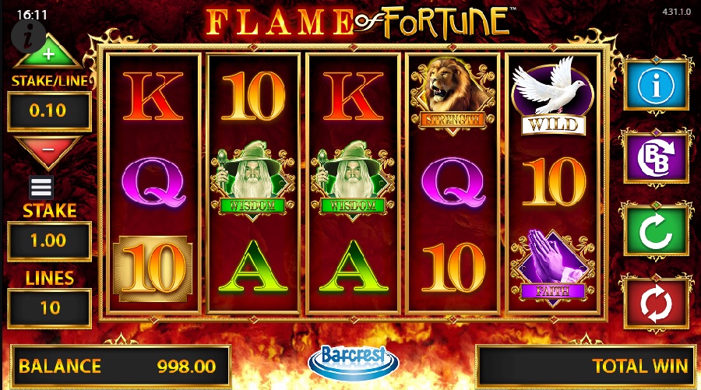This screenshot has width=701, height=390.
Task: Tap the dark circular info icon
Action: pyautogui.click(x=28, y=37)
